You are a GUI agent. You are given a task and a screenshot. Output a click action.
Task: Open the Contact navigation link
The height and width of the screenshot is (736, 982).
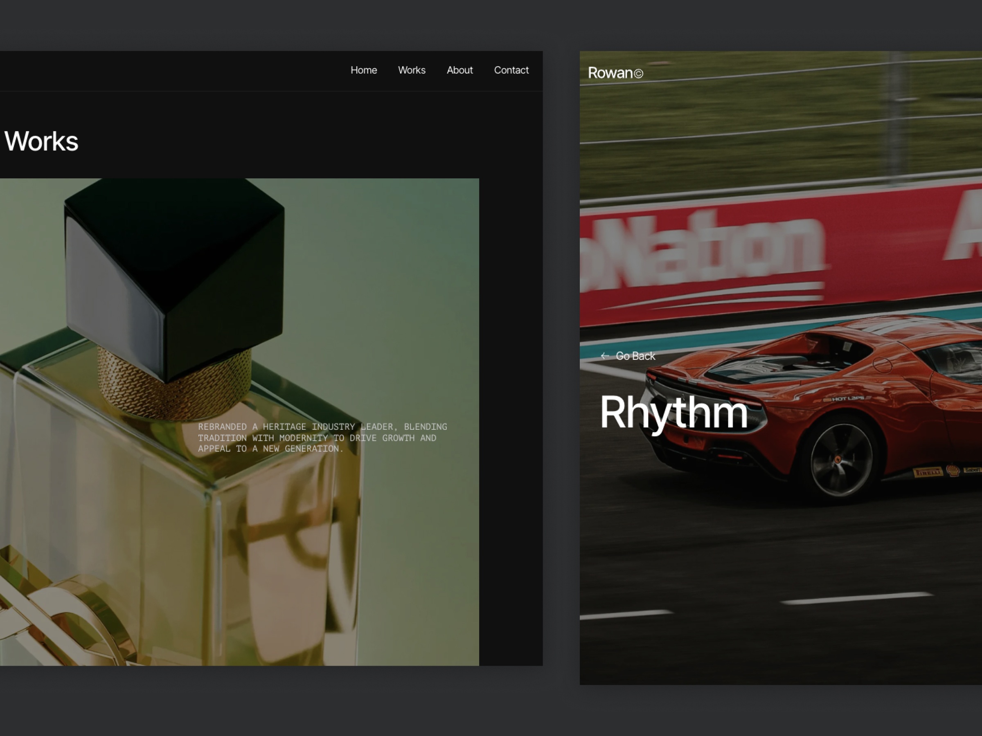point(511,70)
